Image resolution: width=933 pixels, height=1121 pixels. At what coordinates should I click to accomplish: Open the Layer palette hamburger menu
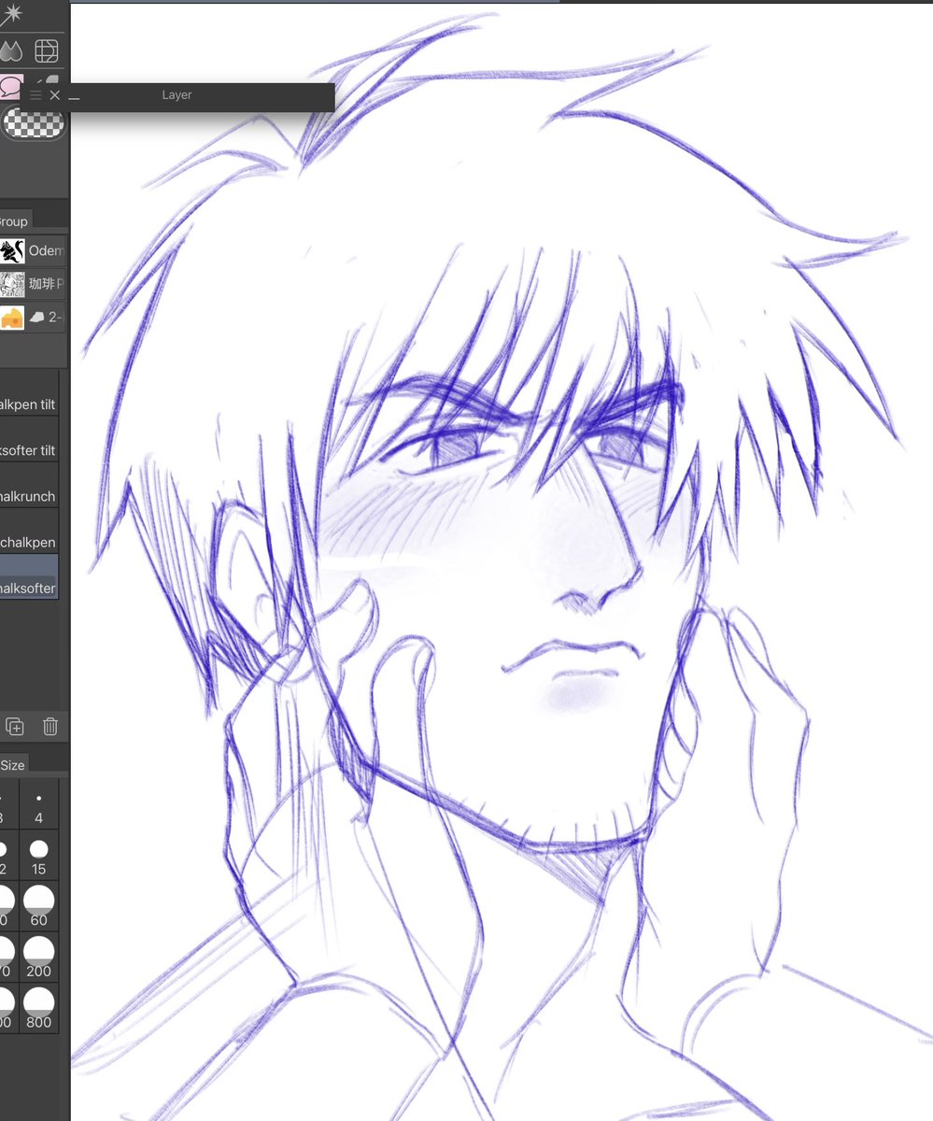(35, 95)
